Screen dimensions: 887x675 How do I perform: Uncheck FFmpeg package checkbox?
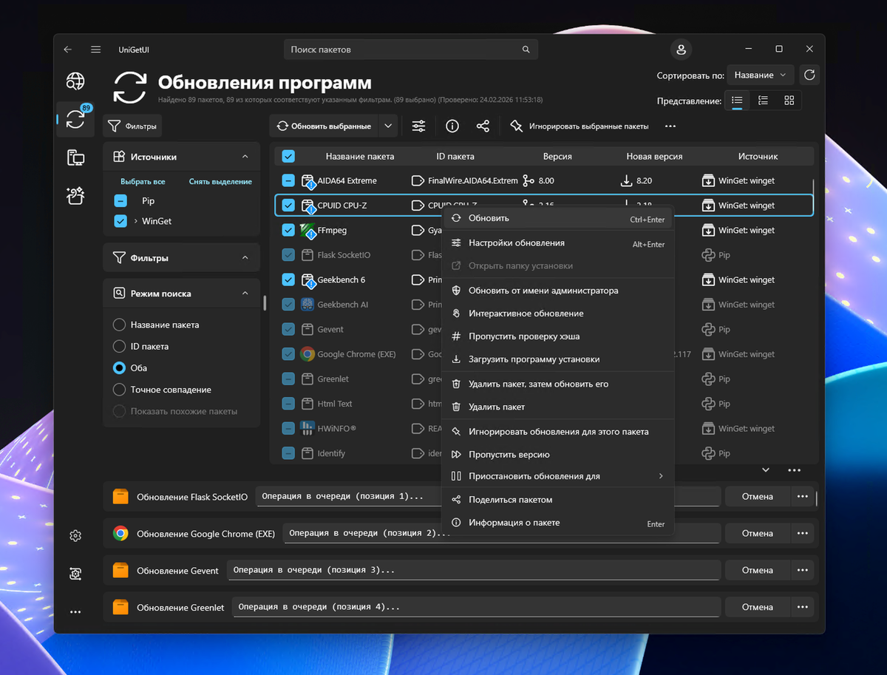[x=288, y=230]
